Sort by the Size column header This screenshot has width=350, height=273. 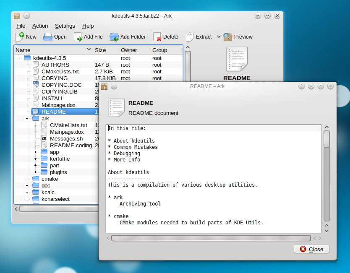pos(106,50)
